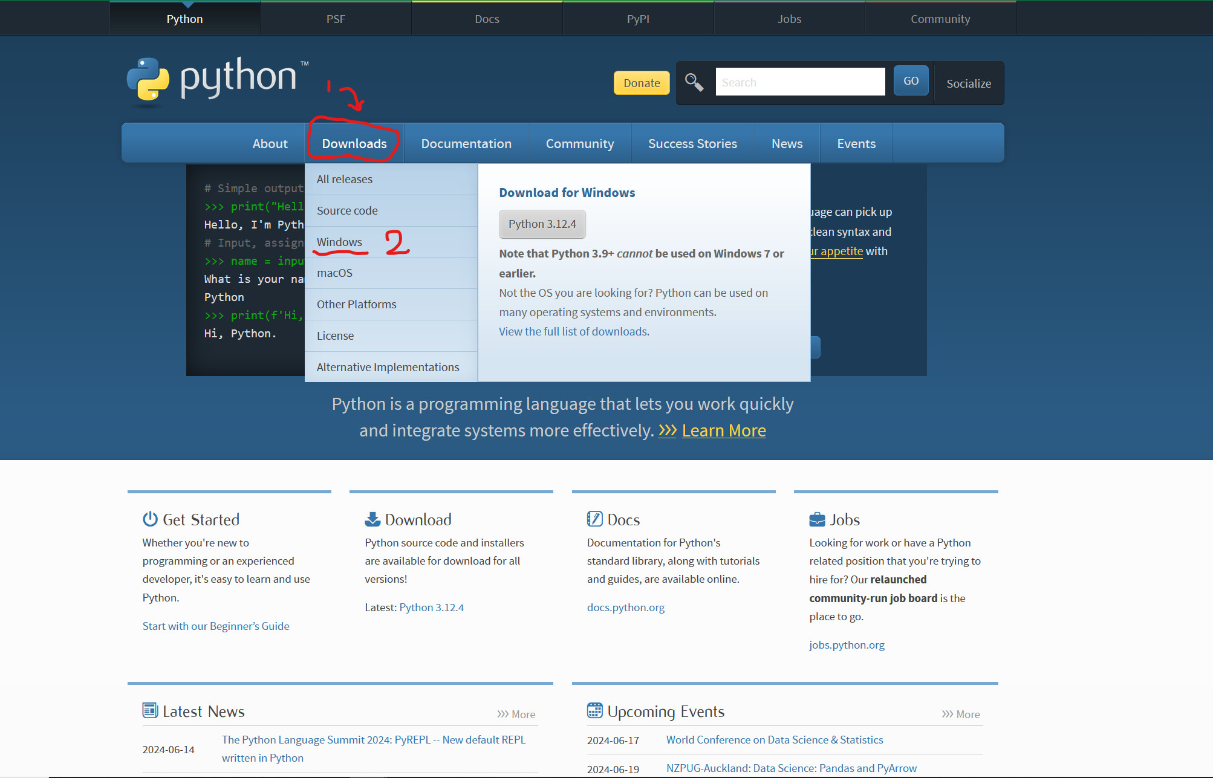Click the Upcoming Events calendar icon
Viewport: 1213px width, 778px height.
594,712
